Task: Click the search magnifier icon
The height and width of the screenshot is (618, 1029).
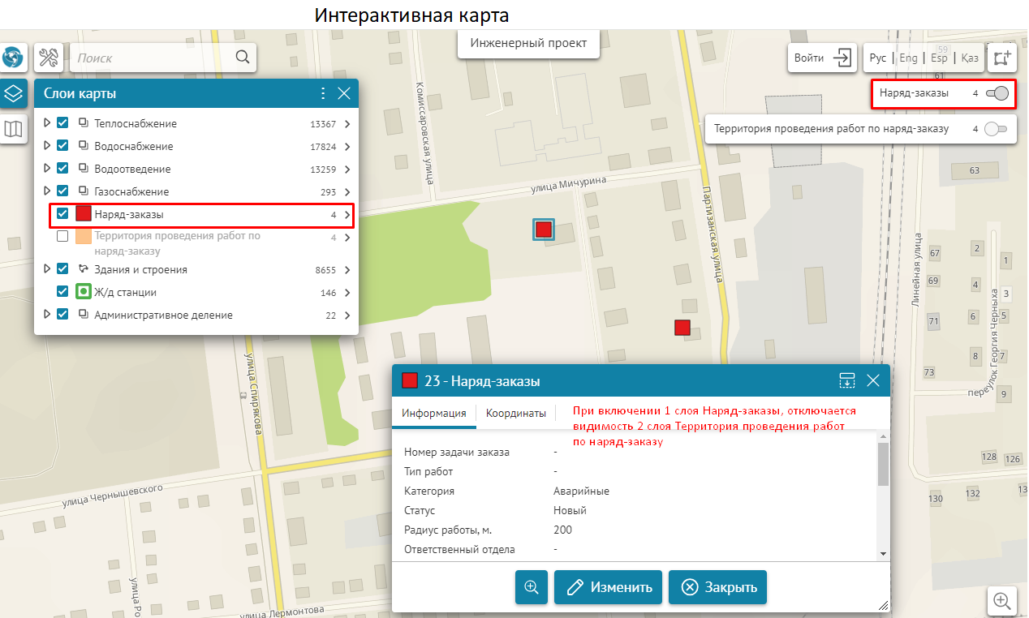Action: pyautogui.click(x=242, y=58)
